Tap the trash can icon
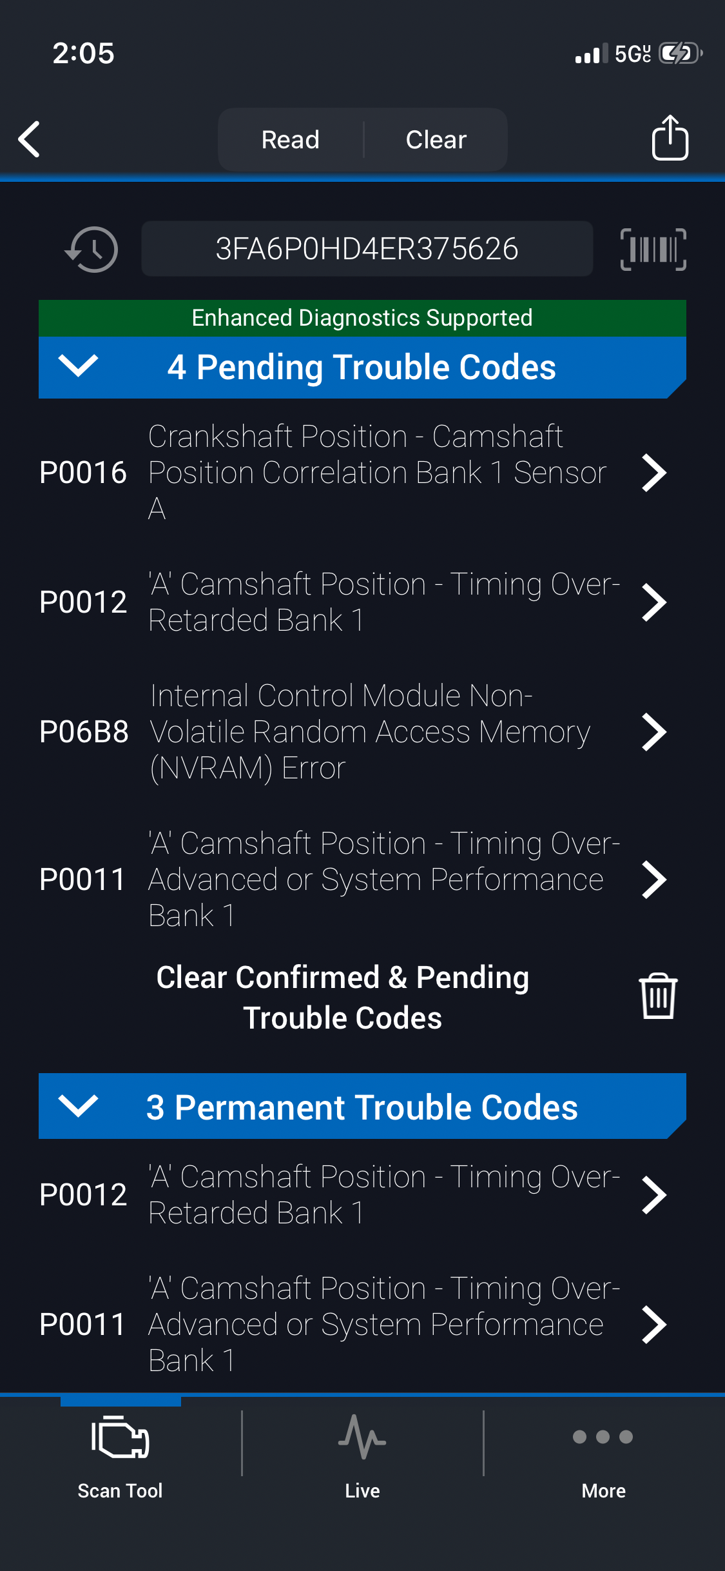725x1571 pixels. [x=658, y=996]
